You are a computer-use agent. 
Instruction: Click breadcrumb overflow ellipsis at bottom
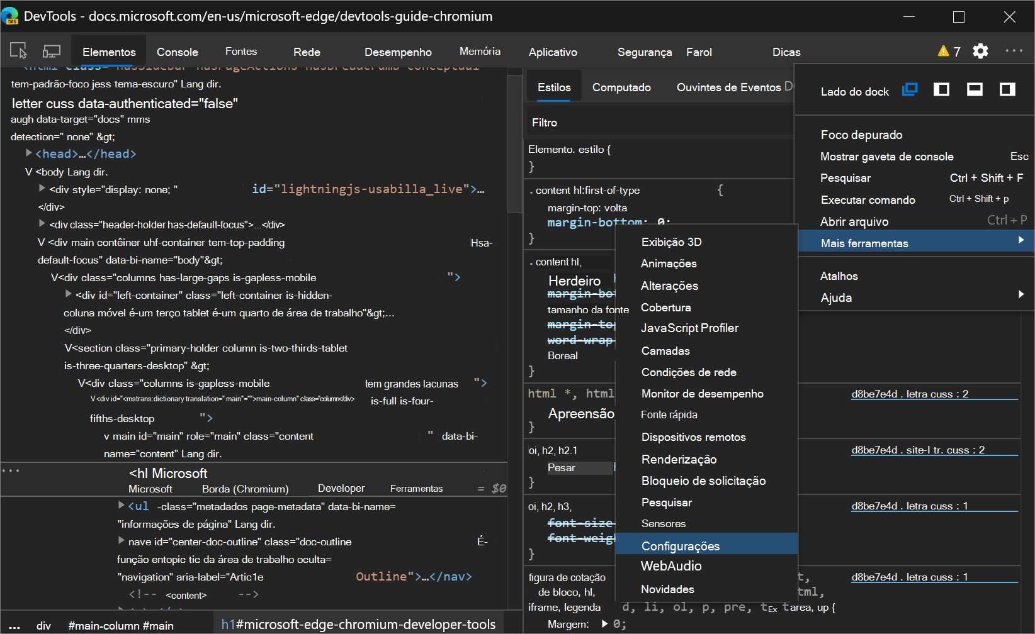14,626
